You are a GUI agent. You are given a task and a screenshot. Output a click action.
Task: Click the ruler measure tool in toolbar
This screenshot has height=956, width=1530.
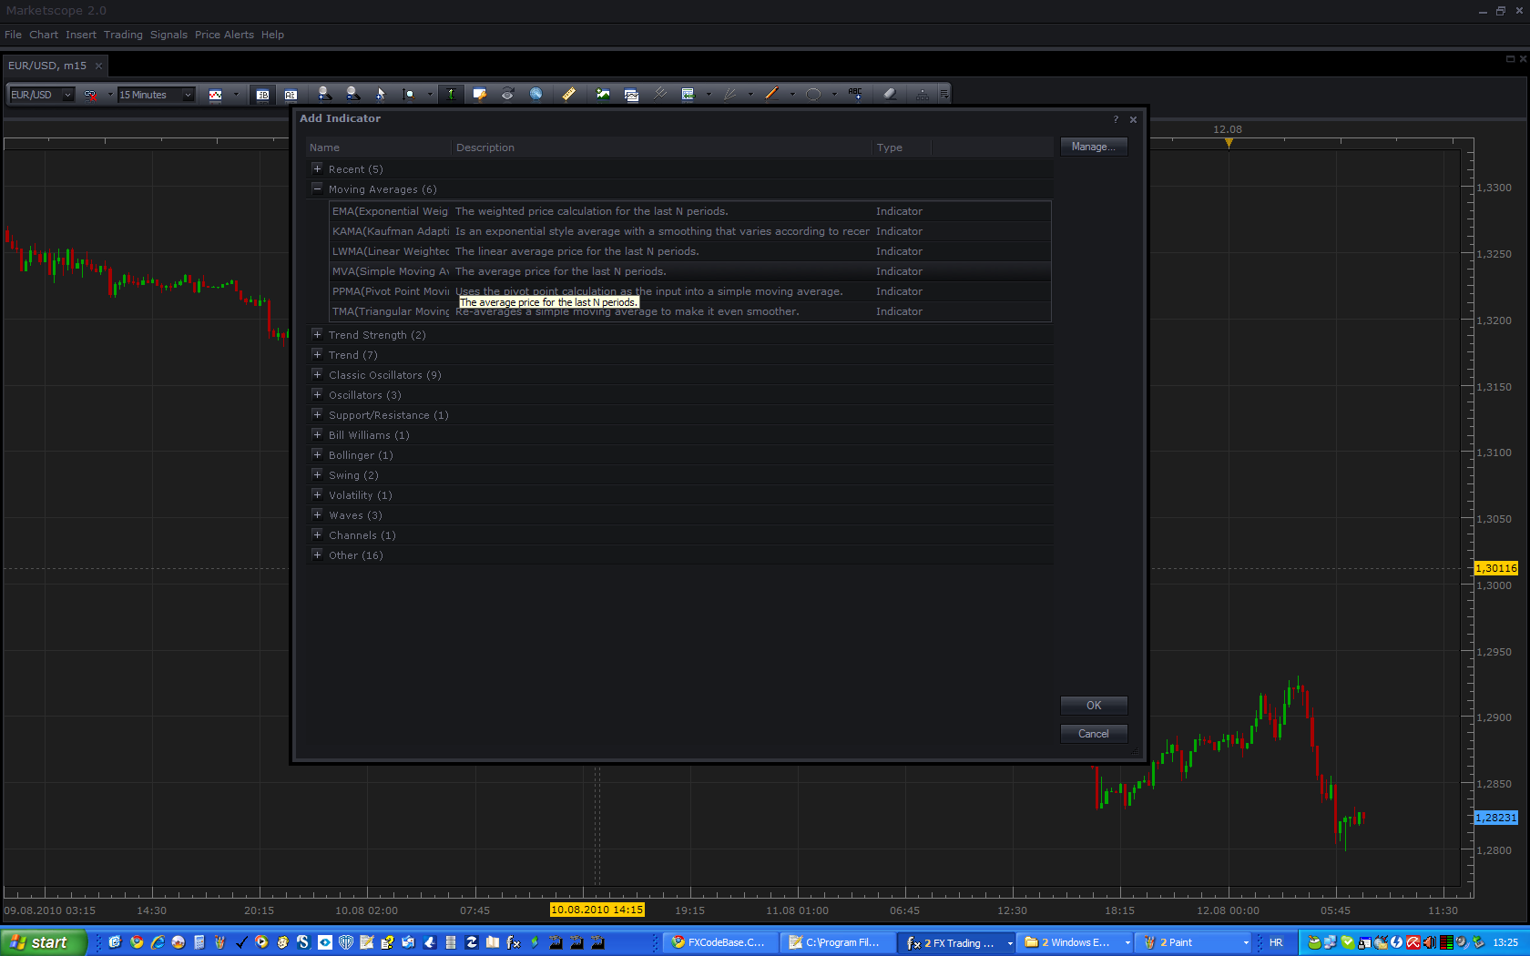568,94
